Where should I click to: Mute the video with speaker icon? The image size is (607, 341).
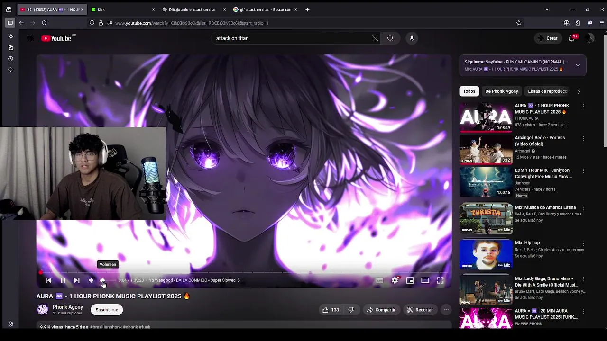click(91, 280)
